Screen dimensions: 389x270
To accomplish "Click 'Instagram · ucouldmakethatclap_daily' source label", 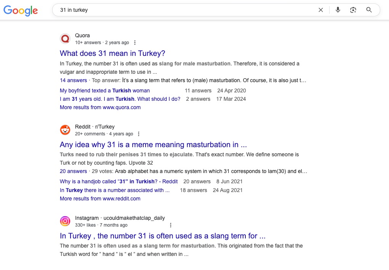I will pyautogui.click(x=120, y=218).
